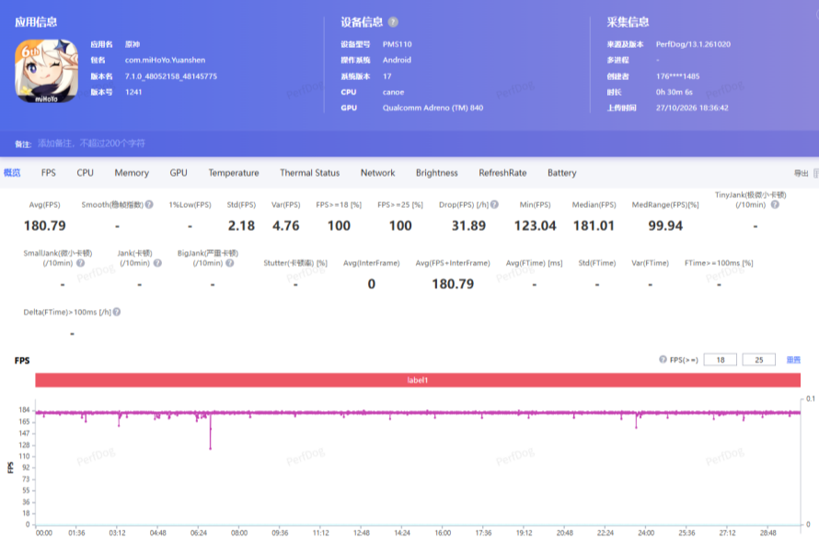Click the Avg(FPS) value 180.79
The image size is (819, 539).
(x=45, y=225)
